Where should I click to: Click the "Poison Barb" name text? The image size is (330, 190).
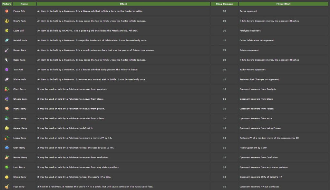tap(20, 50)
